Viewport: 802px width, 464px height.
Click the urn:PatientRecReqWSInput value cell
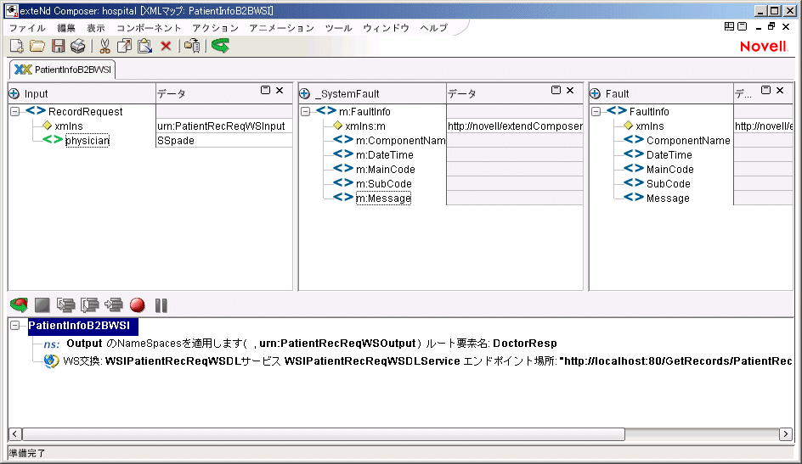coord(224,126)
